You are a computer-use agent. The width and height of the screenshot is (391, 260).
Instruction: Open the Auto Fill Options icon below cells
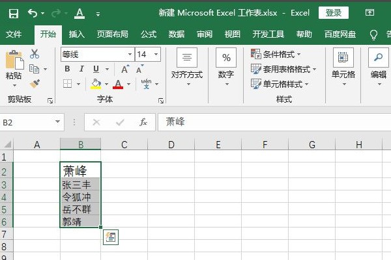[x=111, y=237]
